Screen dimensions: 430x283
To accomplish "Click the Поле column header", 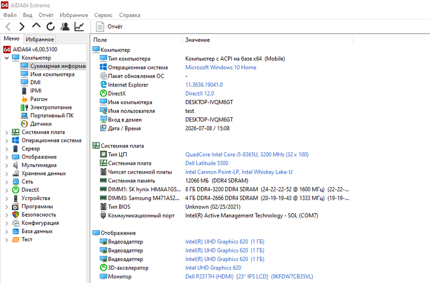I will pos(136,40).
